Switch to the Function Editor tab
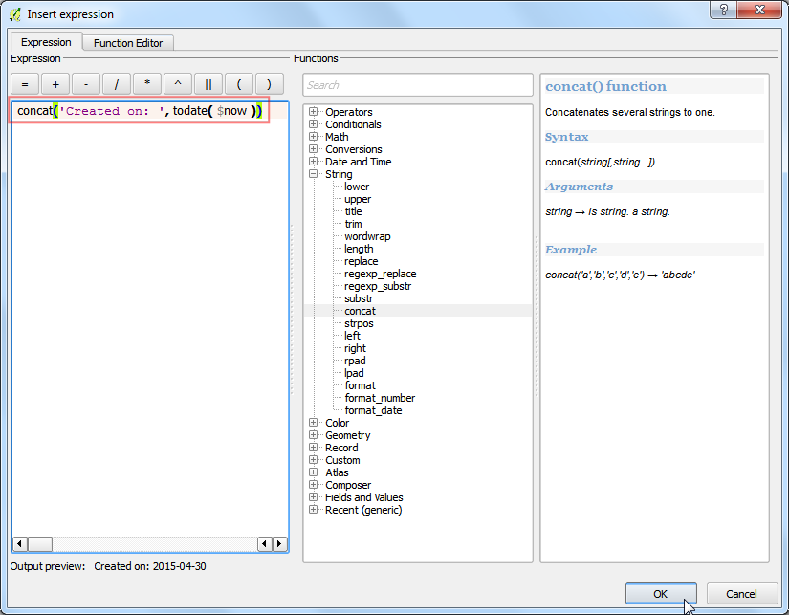 [x=128, y=43]
